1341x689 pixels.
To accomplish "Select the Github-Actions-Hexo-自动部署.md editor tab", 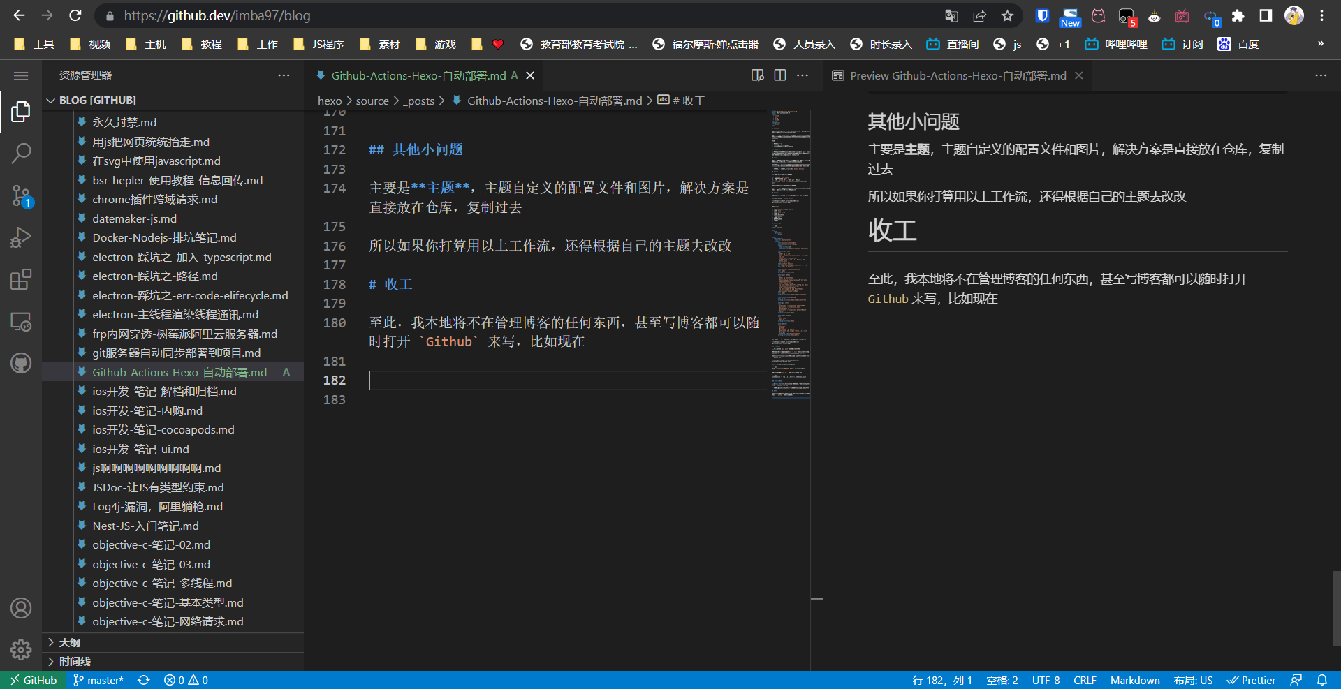I will tap(418, 75).
